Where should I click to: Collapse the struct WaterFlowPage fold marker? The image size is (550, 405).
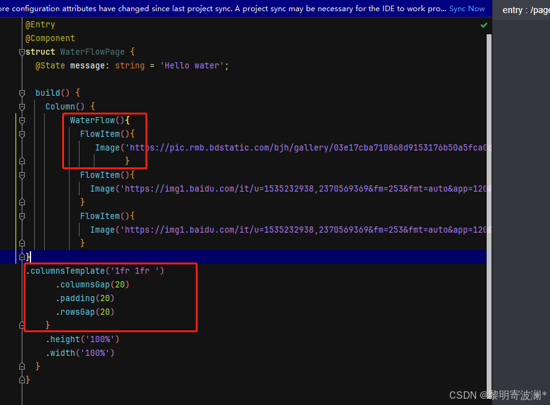pyautogui.click(x=22, y=52)
